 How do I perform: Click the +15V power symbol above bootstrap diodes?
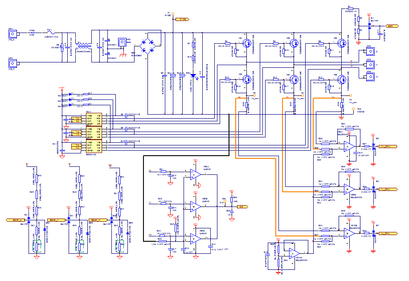(x=61, y=88)
